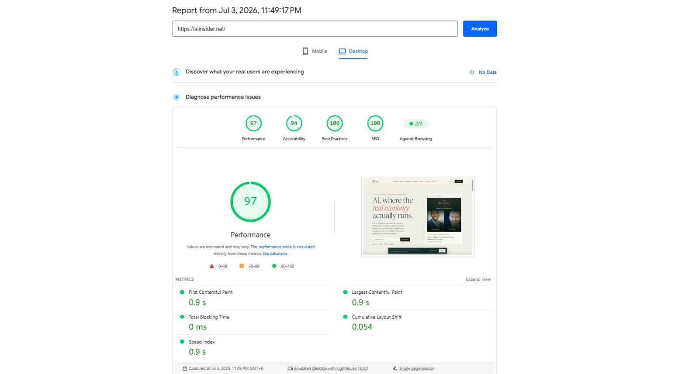699x374 pixels.
Task: Click the single page session icon
Action: point(395,369)
